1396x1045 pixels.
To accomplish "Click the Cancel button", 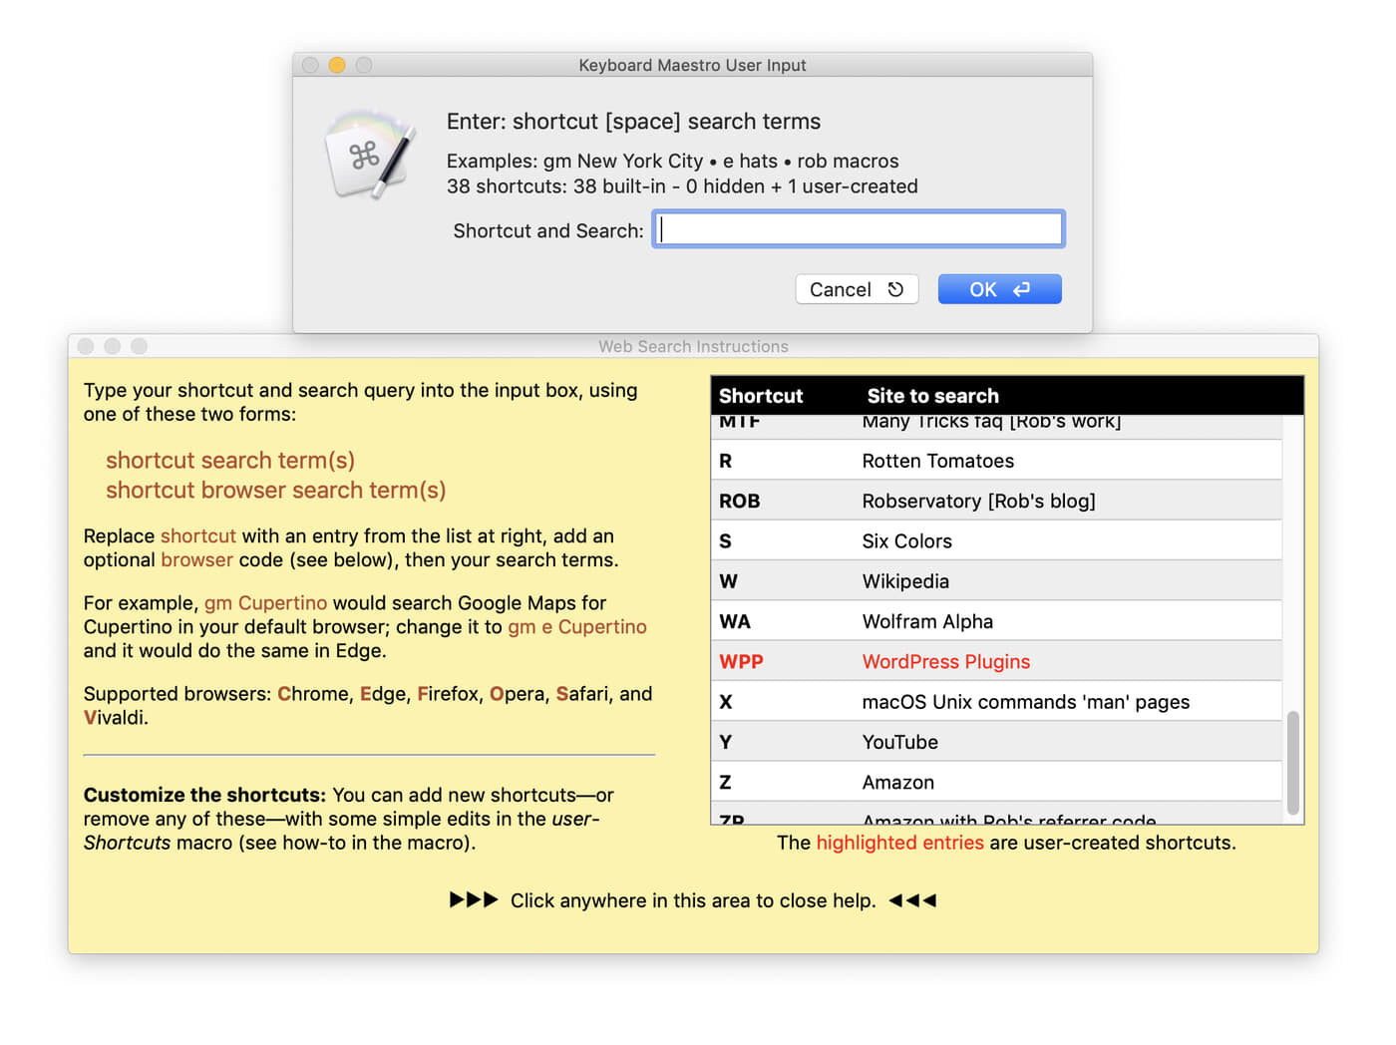I will tap(857, 289).
